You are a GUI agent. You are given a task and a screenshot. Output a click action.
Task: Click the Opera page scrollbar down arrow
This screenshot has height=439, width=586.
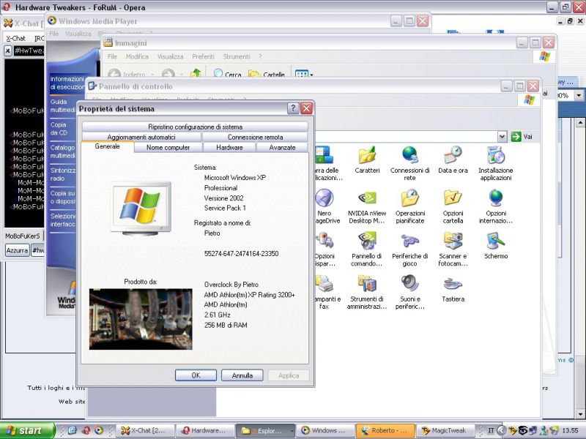coord(580,414)
